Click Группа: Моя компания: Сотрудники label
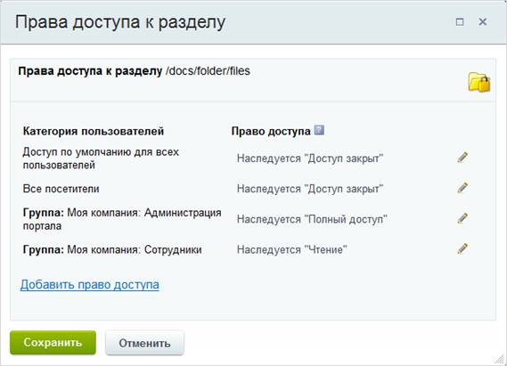The height and width of the screenshot is (366, 507). 112,249
